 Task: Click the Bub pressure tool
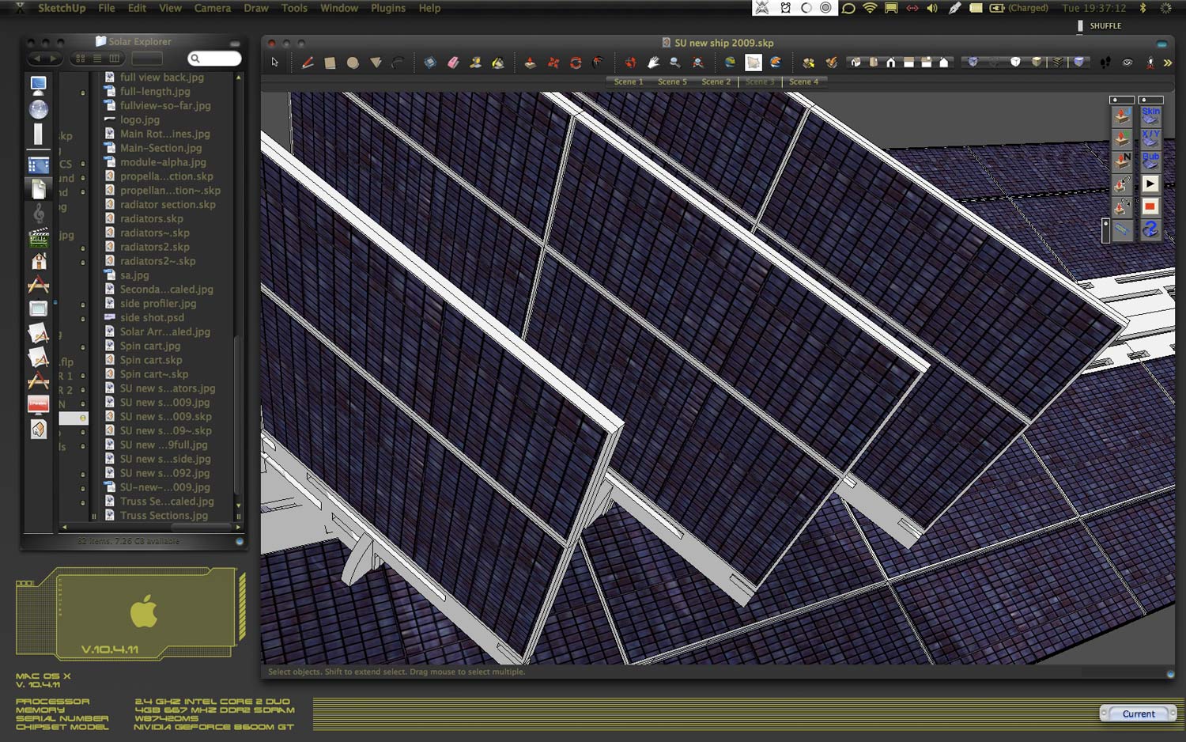(1150, 161)
